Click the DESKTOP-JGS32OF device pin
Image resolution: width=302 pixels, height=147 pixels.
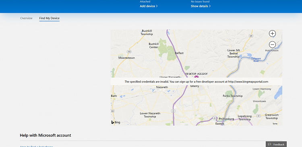(196, 77)
